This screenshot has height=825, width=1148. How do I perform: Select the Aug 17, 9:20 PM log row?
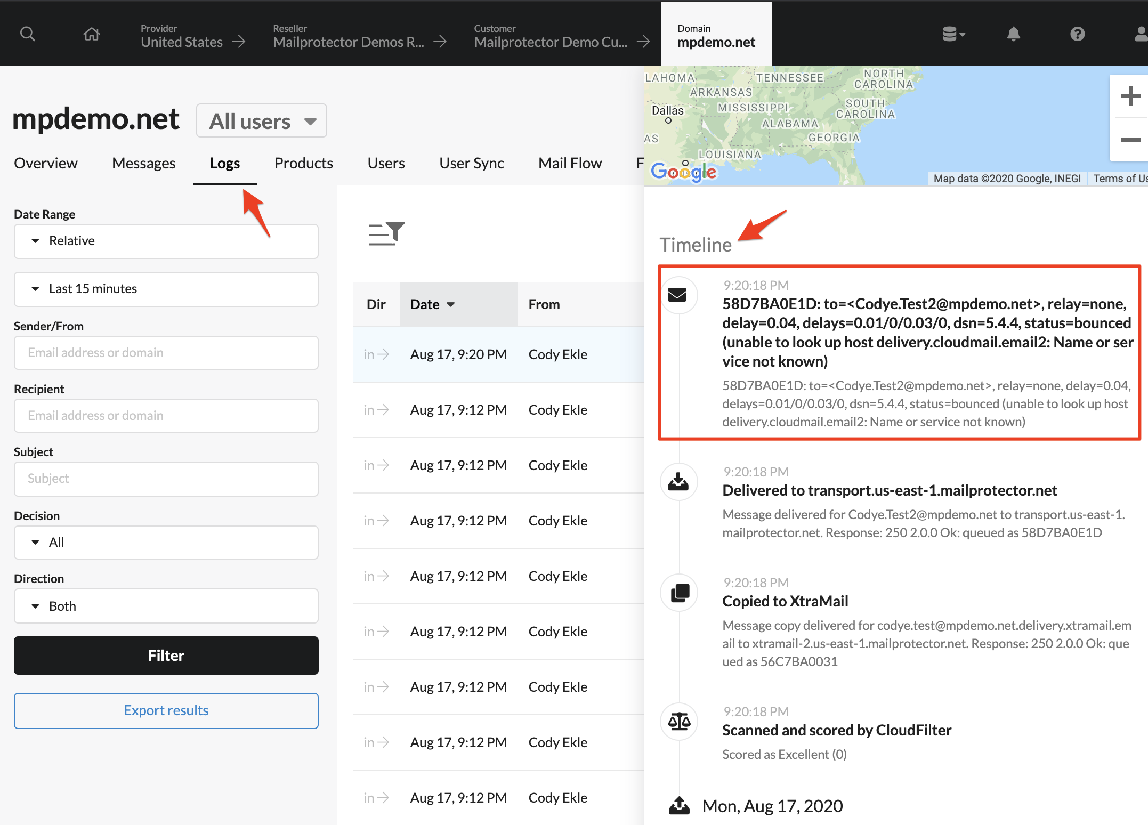498,354
